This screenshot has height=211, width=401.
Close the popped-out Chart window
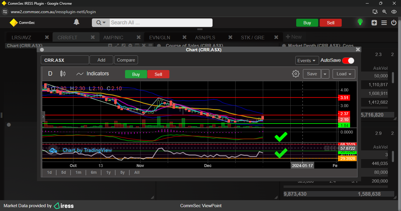coord(358,50)
